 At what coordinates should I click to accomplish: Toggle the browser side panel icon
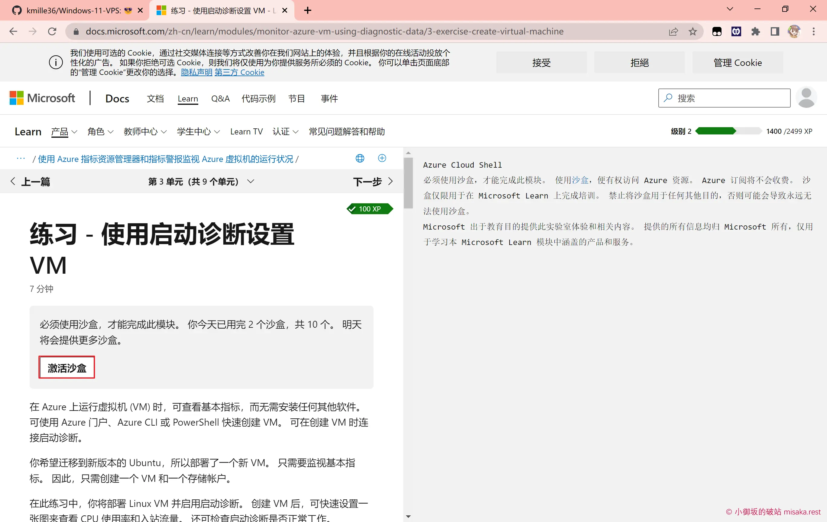[775, 31]
